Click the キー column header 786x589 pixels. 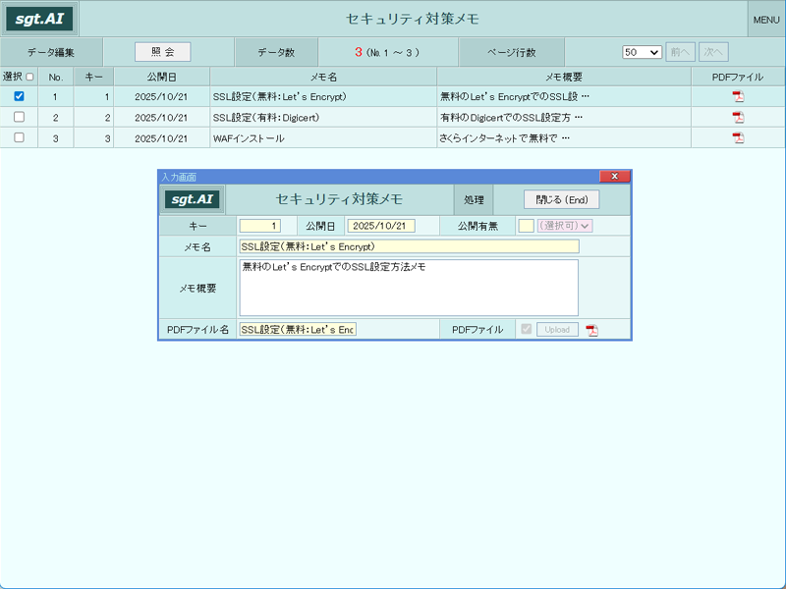93,78
